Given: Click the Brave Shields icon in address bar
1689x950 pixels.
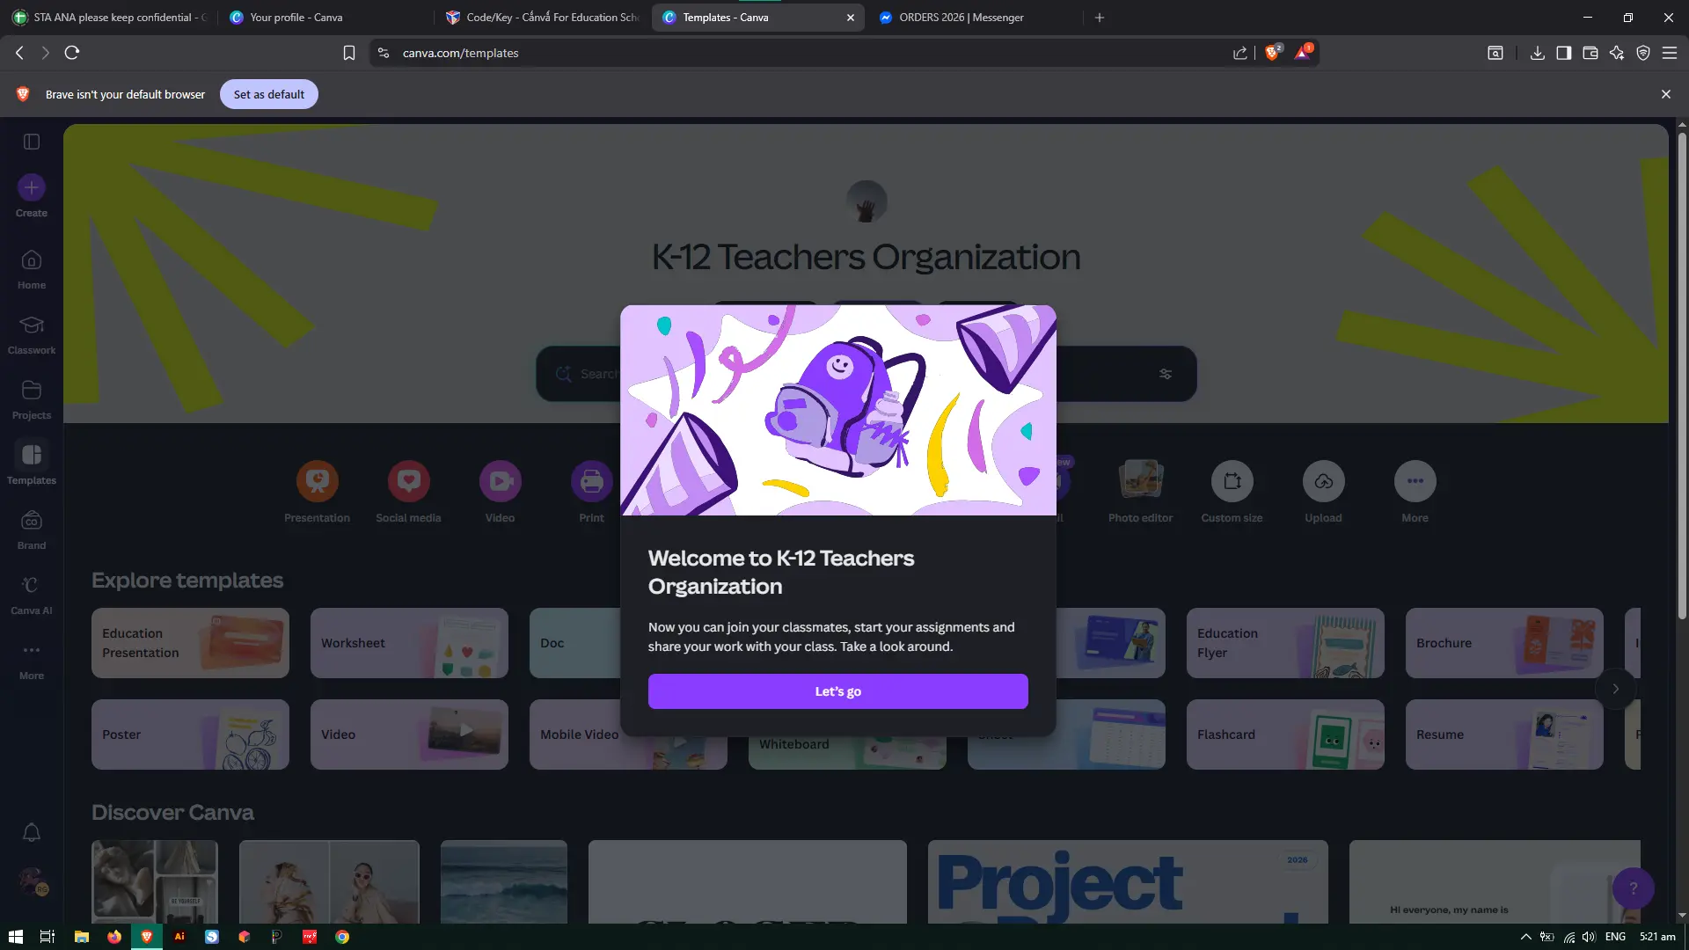Looking at the screenshot, I should click(1272, 53).
